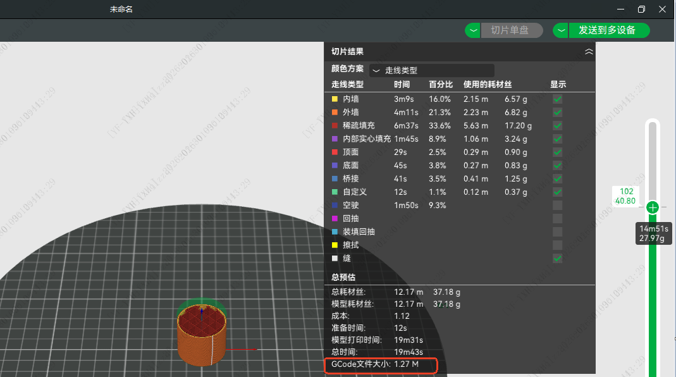Click the layer number 102 label box

626,192
